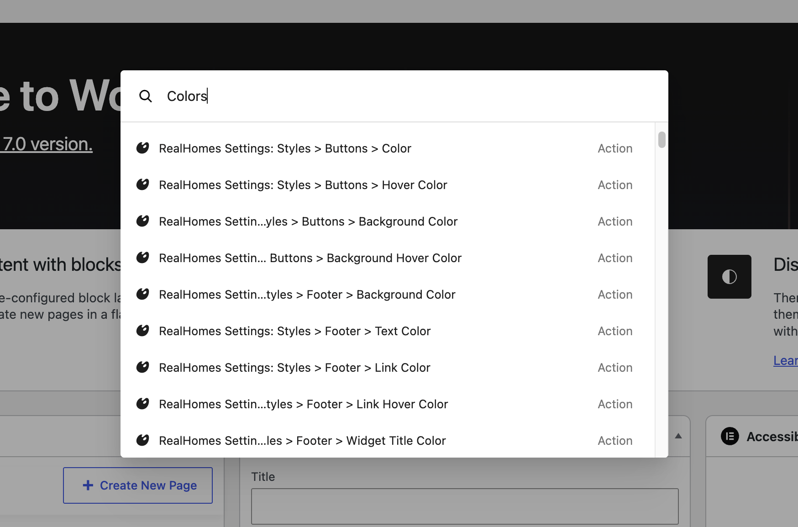Open the Learn link on the right
Image resolution: width=798 pixels, height=527 pixels.
click(786, 360)
